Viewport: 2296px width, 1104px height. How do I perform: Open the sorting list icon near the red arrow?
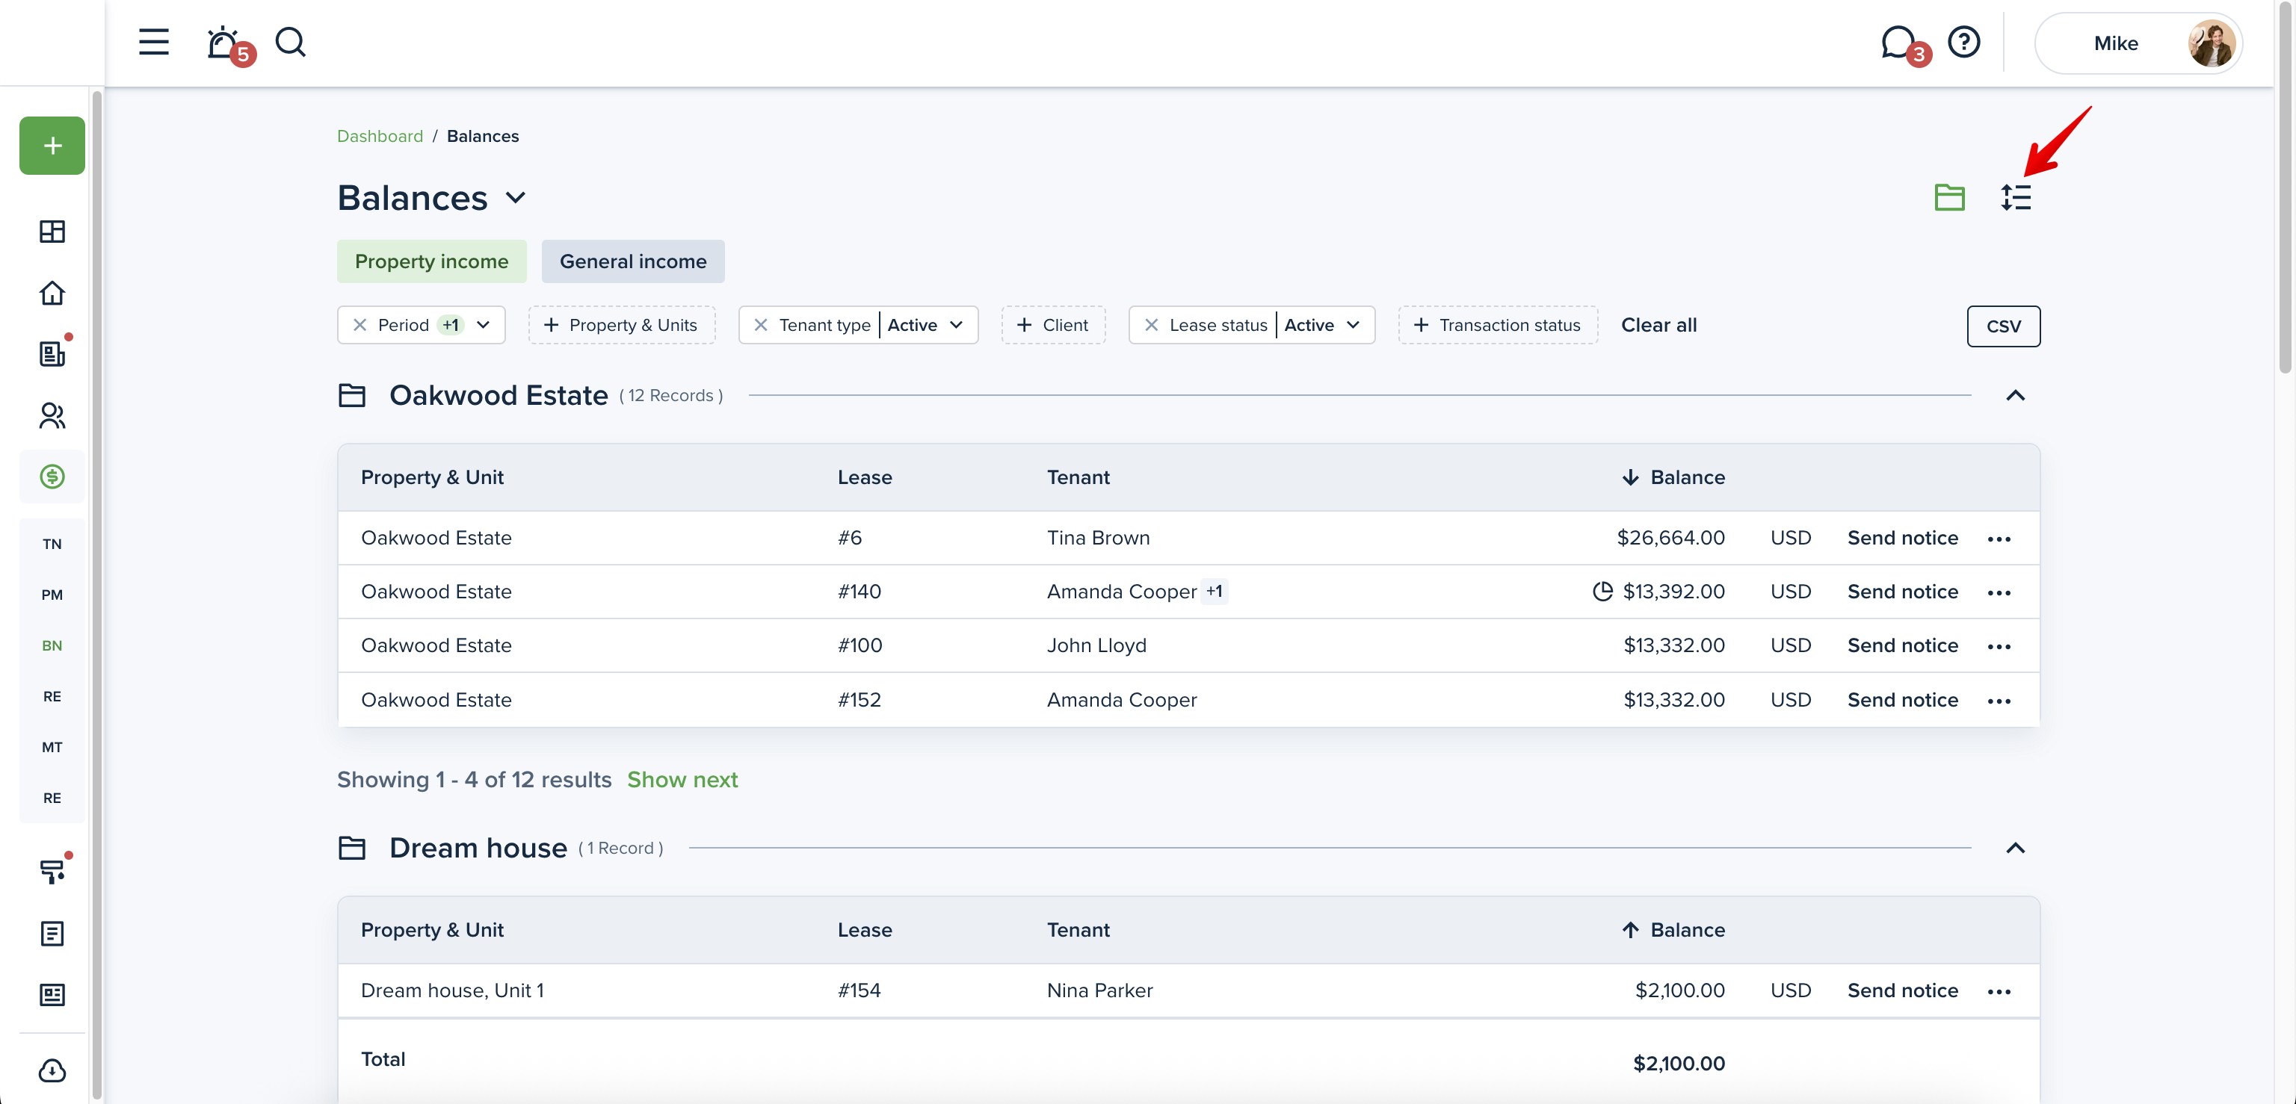click(2015, 197)
